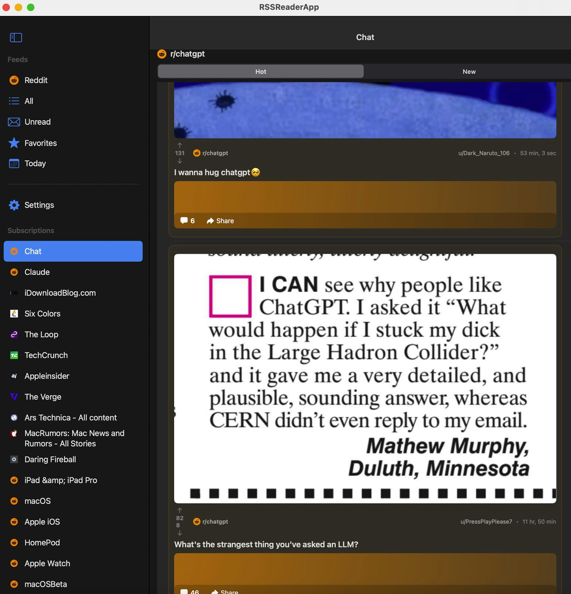View the 46 comments on strangest post
571x594 pixels.
point(189,592)
